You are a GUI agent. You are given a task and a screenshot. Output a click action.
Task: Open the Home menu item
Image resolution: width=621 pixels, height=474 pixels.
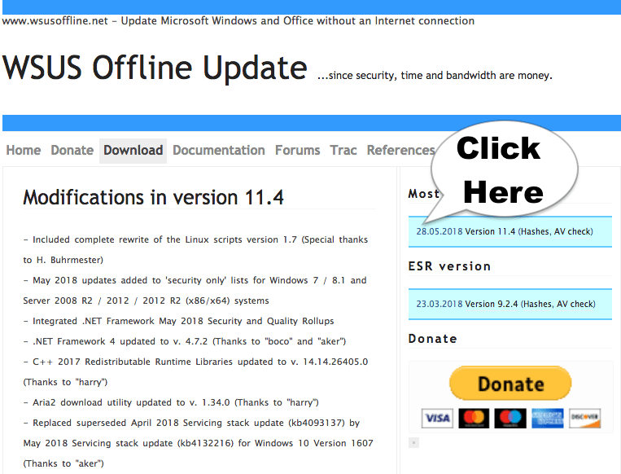[24, 151]
